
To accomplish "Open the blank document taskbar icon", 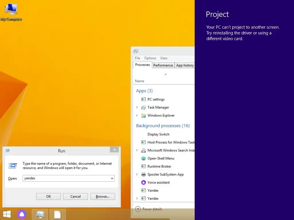I will coord(57,214).
